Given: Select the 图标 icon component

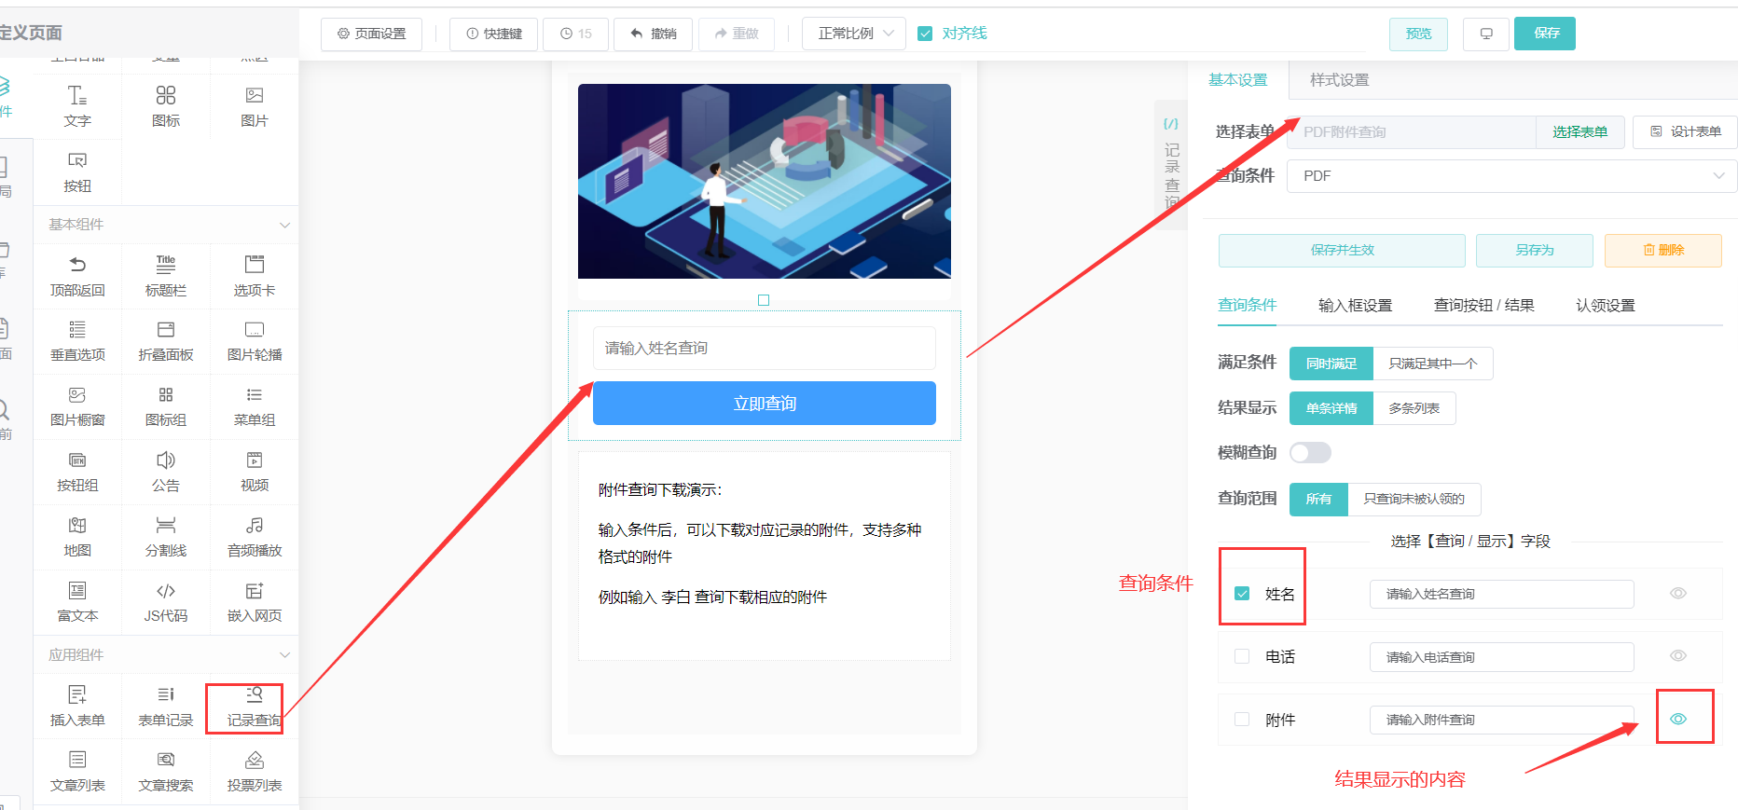Looking at the screenshot, I should [x=166, y=106].
